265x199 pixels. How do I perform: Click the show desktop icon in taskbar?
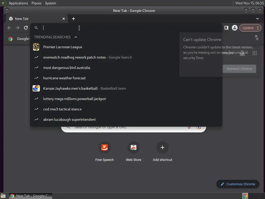(3, 196)
